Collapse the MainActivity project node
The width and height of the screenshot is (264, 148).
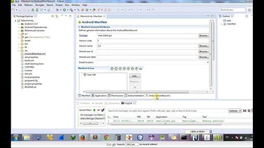point(16,21)
